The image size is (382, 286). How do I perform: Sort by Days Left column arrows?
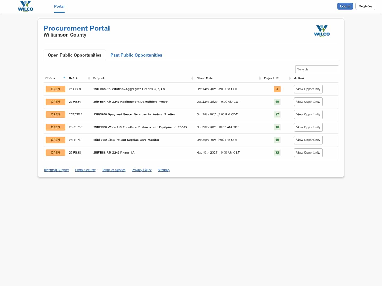tap(290, 78)
